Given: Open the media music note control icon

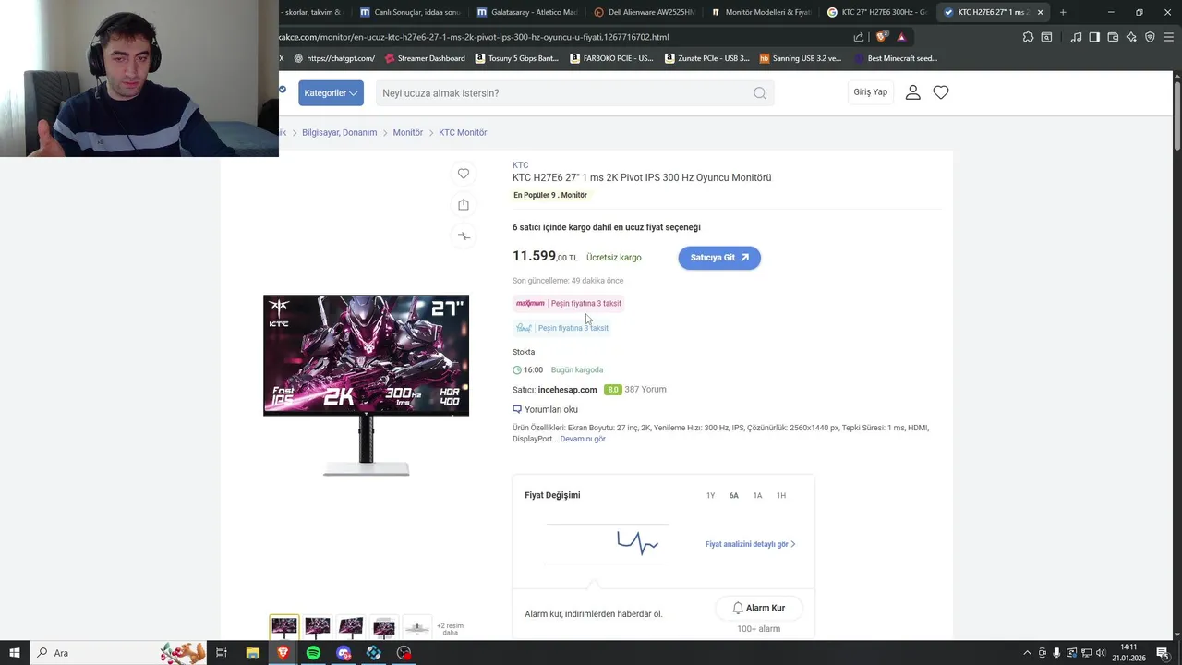Looking at the screenshot, I should [x=1076, y=37].
